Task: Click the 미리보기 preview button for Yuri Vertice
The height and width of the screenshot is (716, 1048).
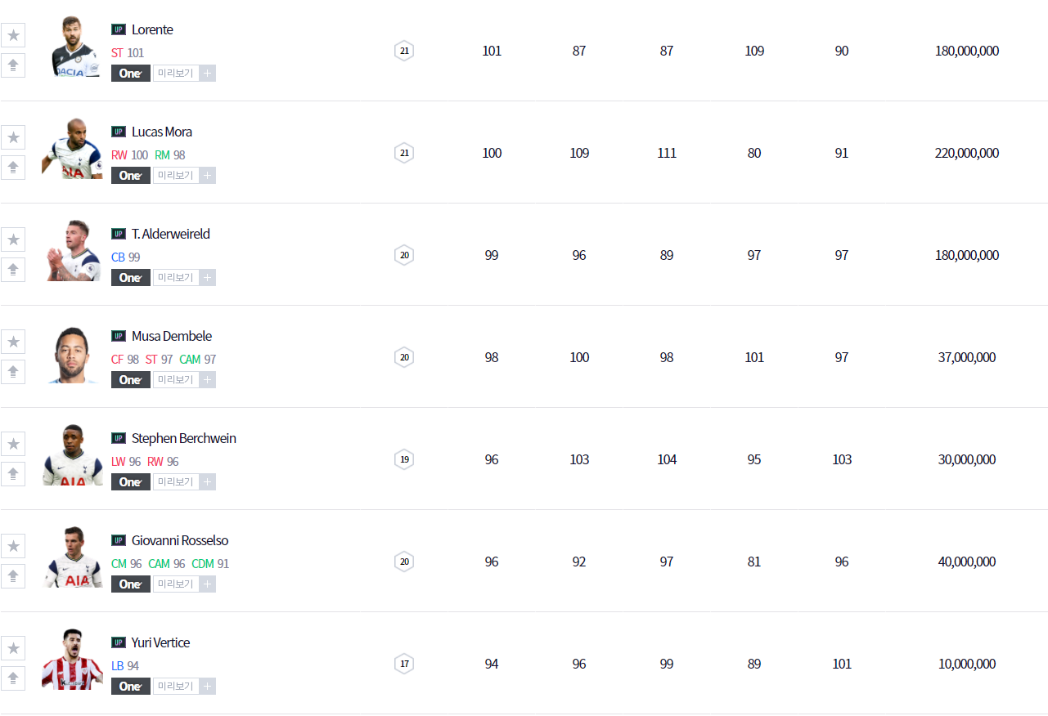Action: click(x=176, y=687)
